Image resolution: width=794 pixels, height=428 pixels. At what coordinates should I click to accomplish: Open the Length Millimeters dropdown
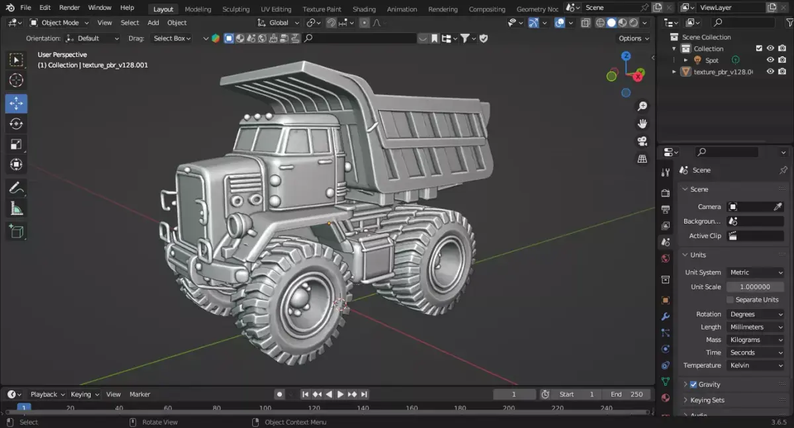(755, 327)
